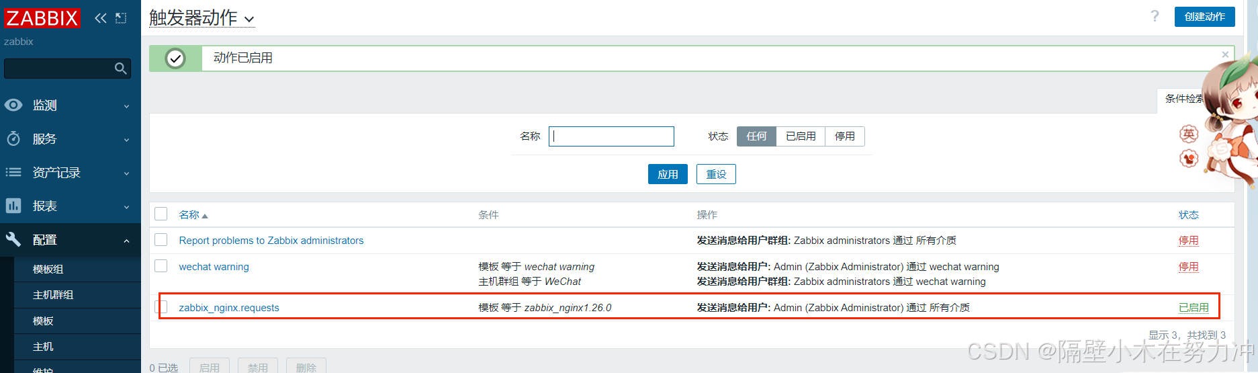Check the wechat warning row checkbox
Viewport: 1258px width, 373px height.
[x=161, y=265]
